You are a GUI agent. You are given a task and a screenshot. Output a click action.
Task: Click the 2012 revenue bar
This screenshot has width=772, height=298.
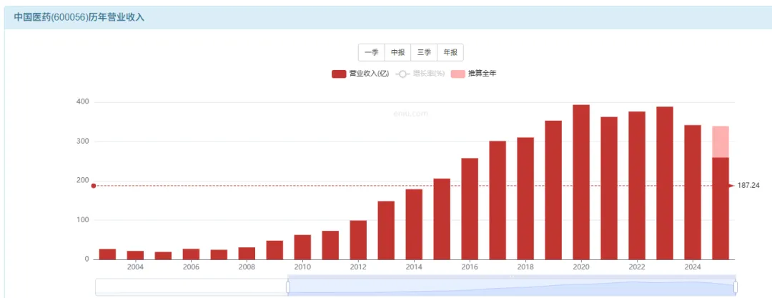tap(358, 240)
